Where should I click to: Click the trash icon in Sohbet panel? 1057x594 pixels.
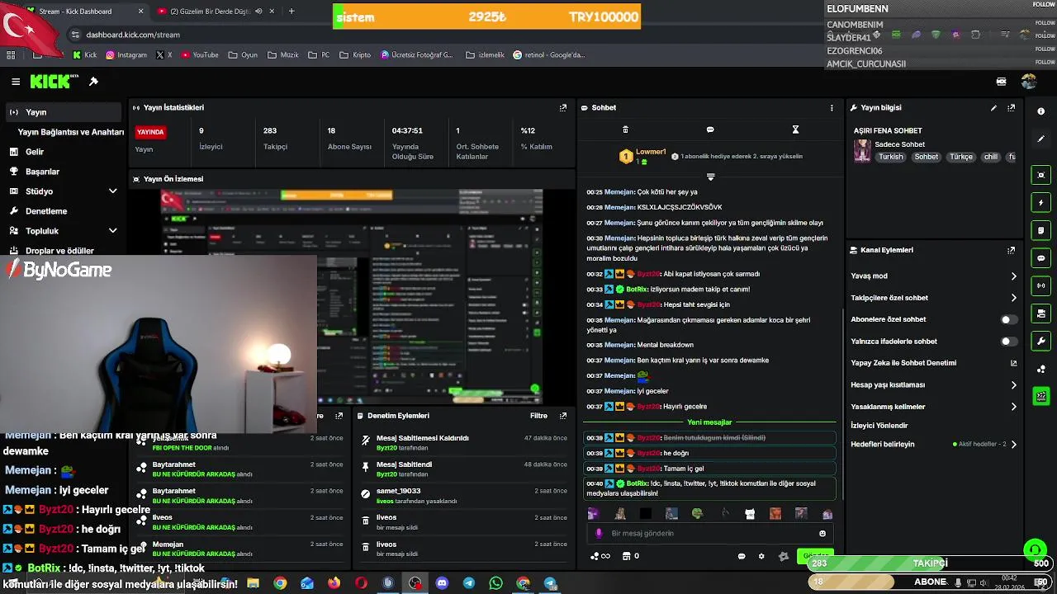click(625, 130)
